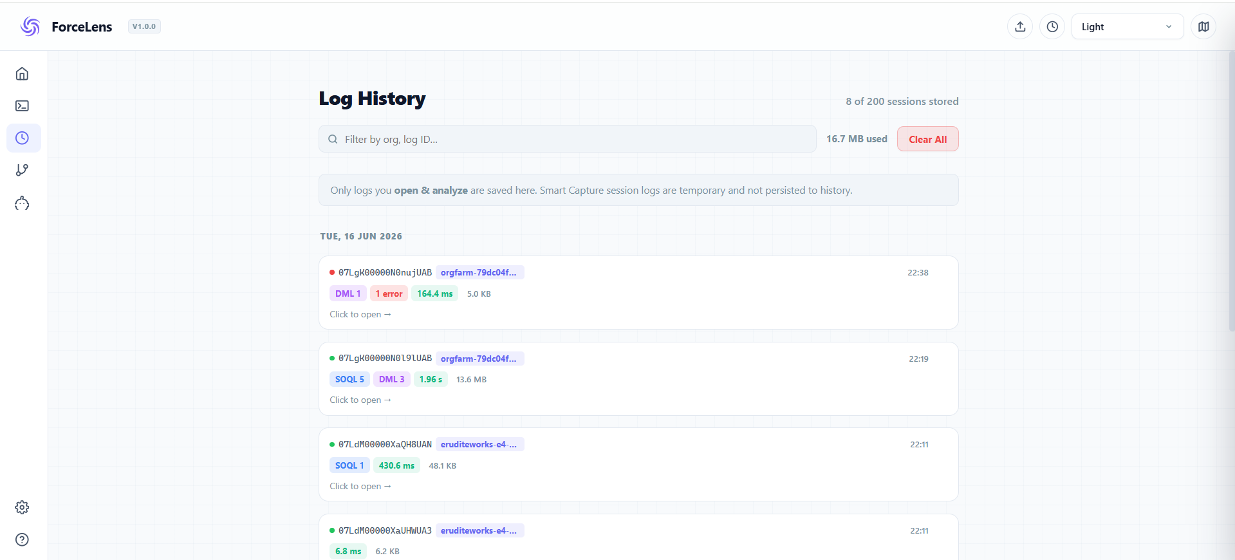
Task: Click the eruditeworks tag on log 07LdM00000XaUHWUA3
Action: (x=479, y=530)
